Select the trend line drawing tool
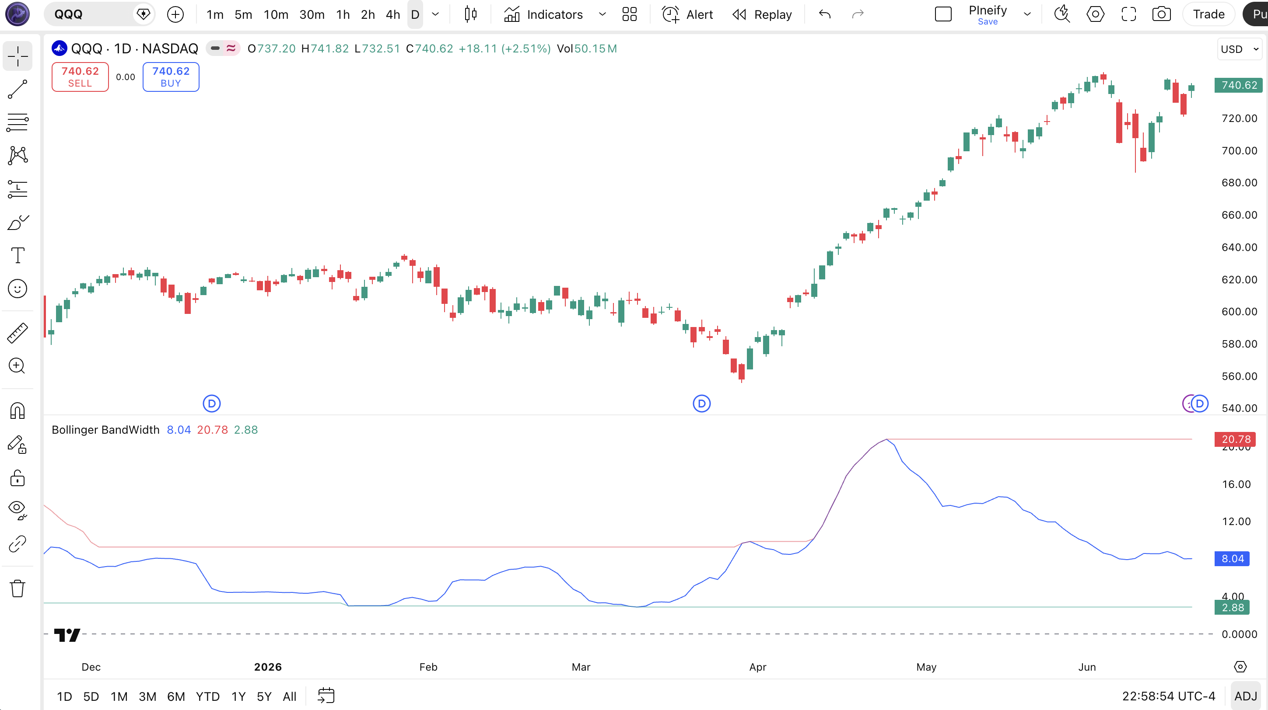 [x=18, y=89]
